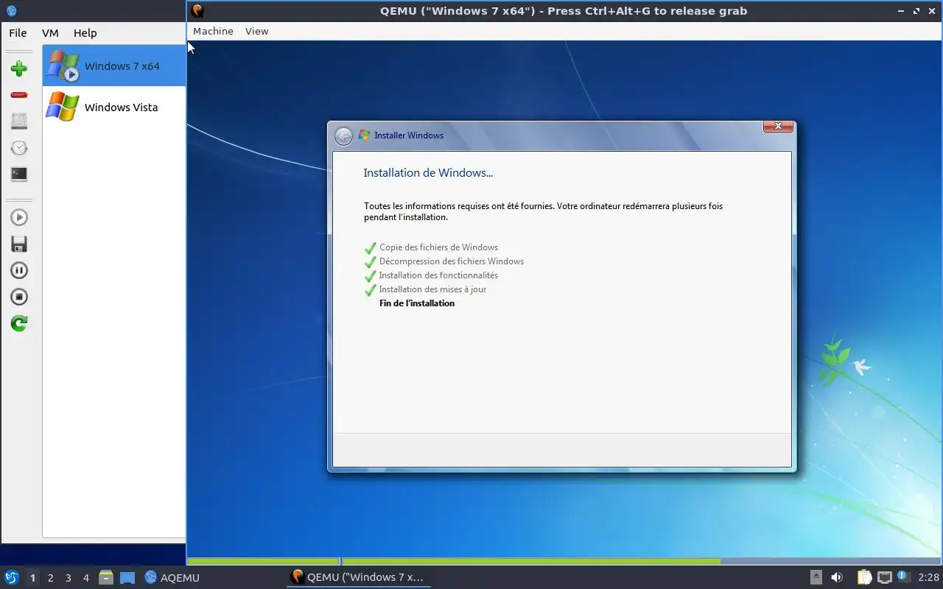Image resolution: width=943 pixels, height=589 pixels.
Task: Open the terminal console icon in AQEMU
Action: tap(19, 174)
